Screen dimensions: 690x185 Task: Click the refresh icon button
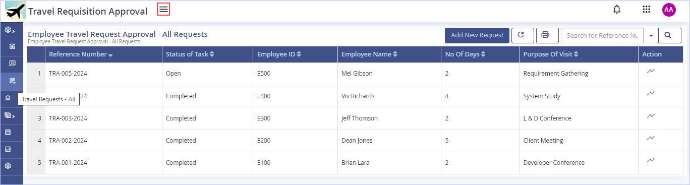pyautogui.click(x=523, y=35)
